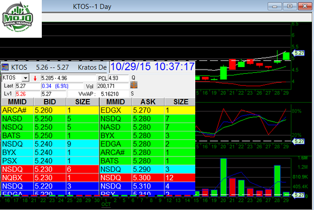Image resolution: width=314 pixels, height=210 pixels.
Task: Click the Q letter beside the PCL field
Action: pyautogui.click(x=133, y=78)
